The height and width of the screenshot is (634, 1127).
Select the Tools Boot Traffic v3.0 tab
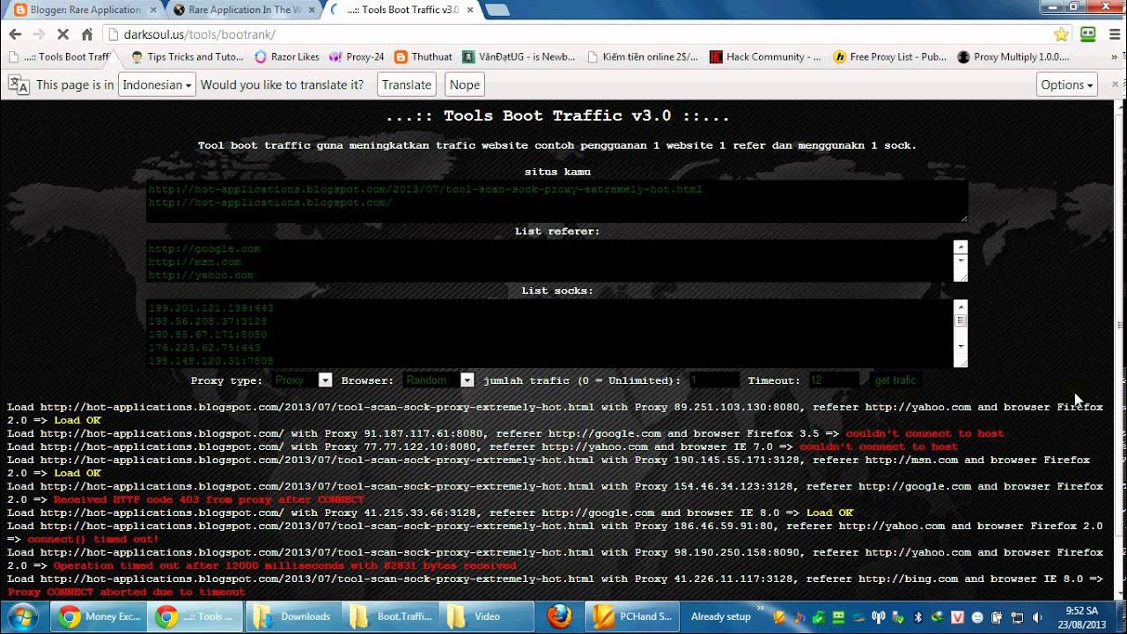coord(401,10)
